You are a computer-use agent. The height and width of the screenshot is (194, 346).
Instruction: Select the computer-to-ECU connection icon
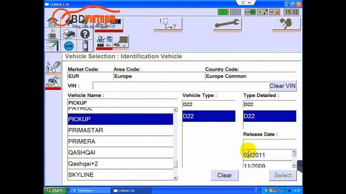tap(104, 42)
